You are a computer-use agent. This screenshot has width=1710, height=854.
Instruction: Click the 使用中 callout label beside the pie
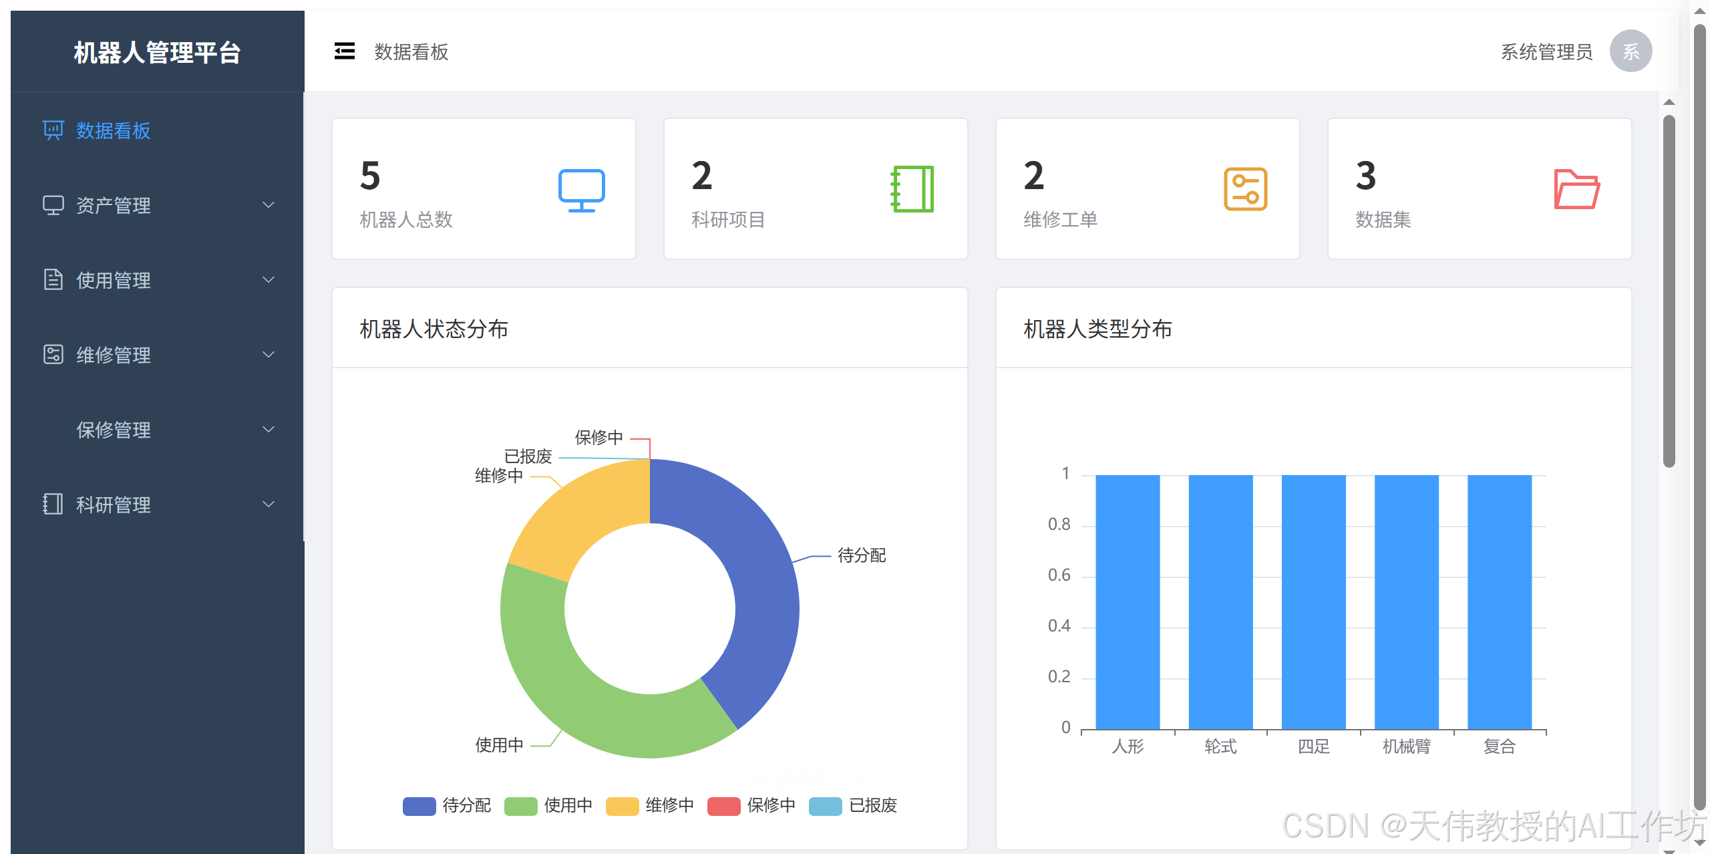(x=499, y=745)
